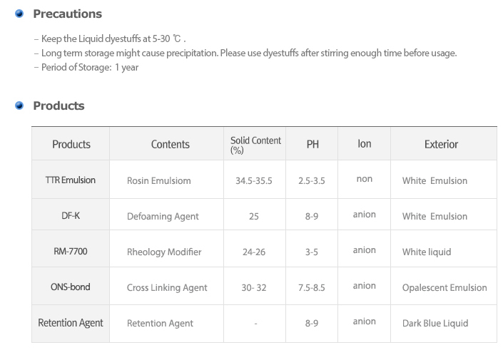Click the Rheology Modifier contents cell
503x350 pixels.
[x=167, y=249]
